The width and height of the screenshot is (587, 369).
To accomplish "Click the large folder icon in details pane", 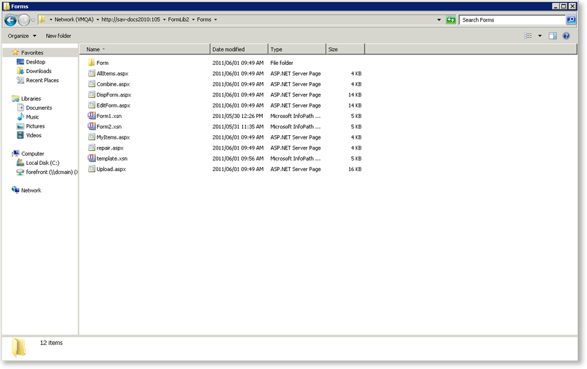I will (19, 347).
